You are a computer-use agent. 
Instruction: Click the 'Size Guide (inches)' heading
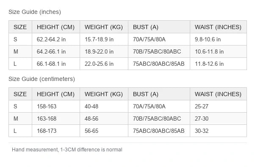click(35, 12)
